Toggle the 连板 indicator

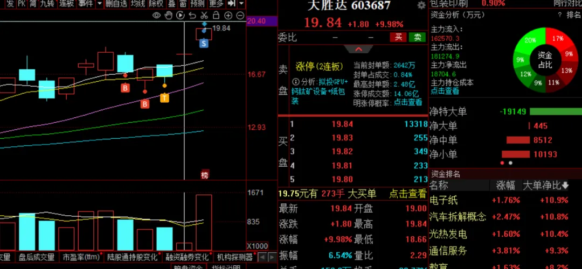(67, 4)
